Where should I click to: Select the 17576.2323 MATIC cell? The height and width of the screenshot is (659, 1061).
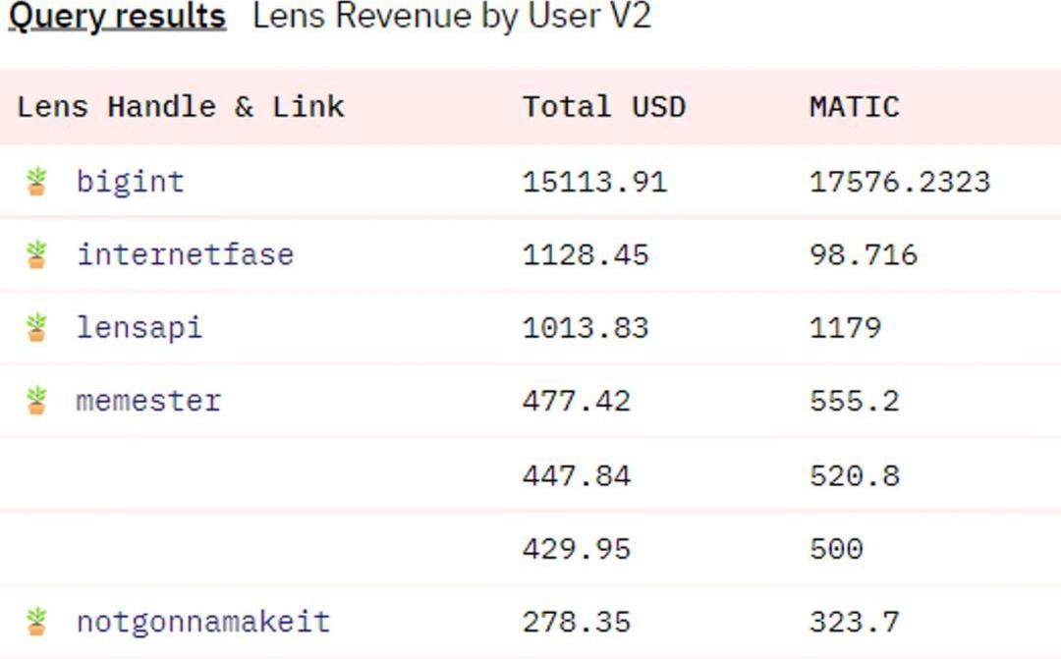pyautogui.click(x=899, y=182)
